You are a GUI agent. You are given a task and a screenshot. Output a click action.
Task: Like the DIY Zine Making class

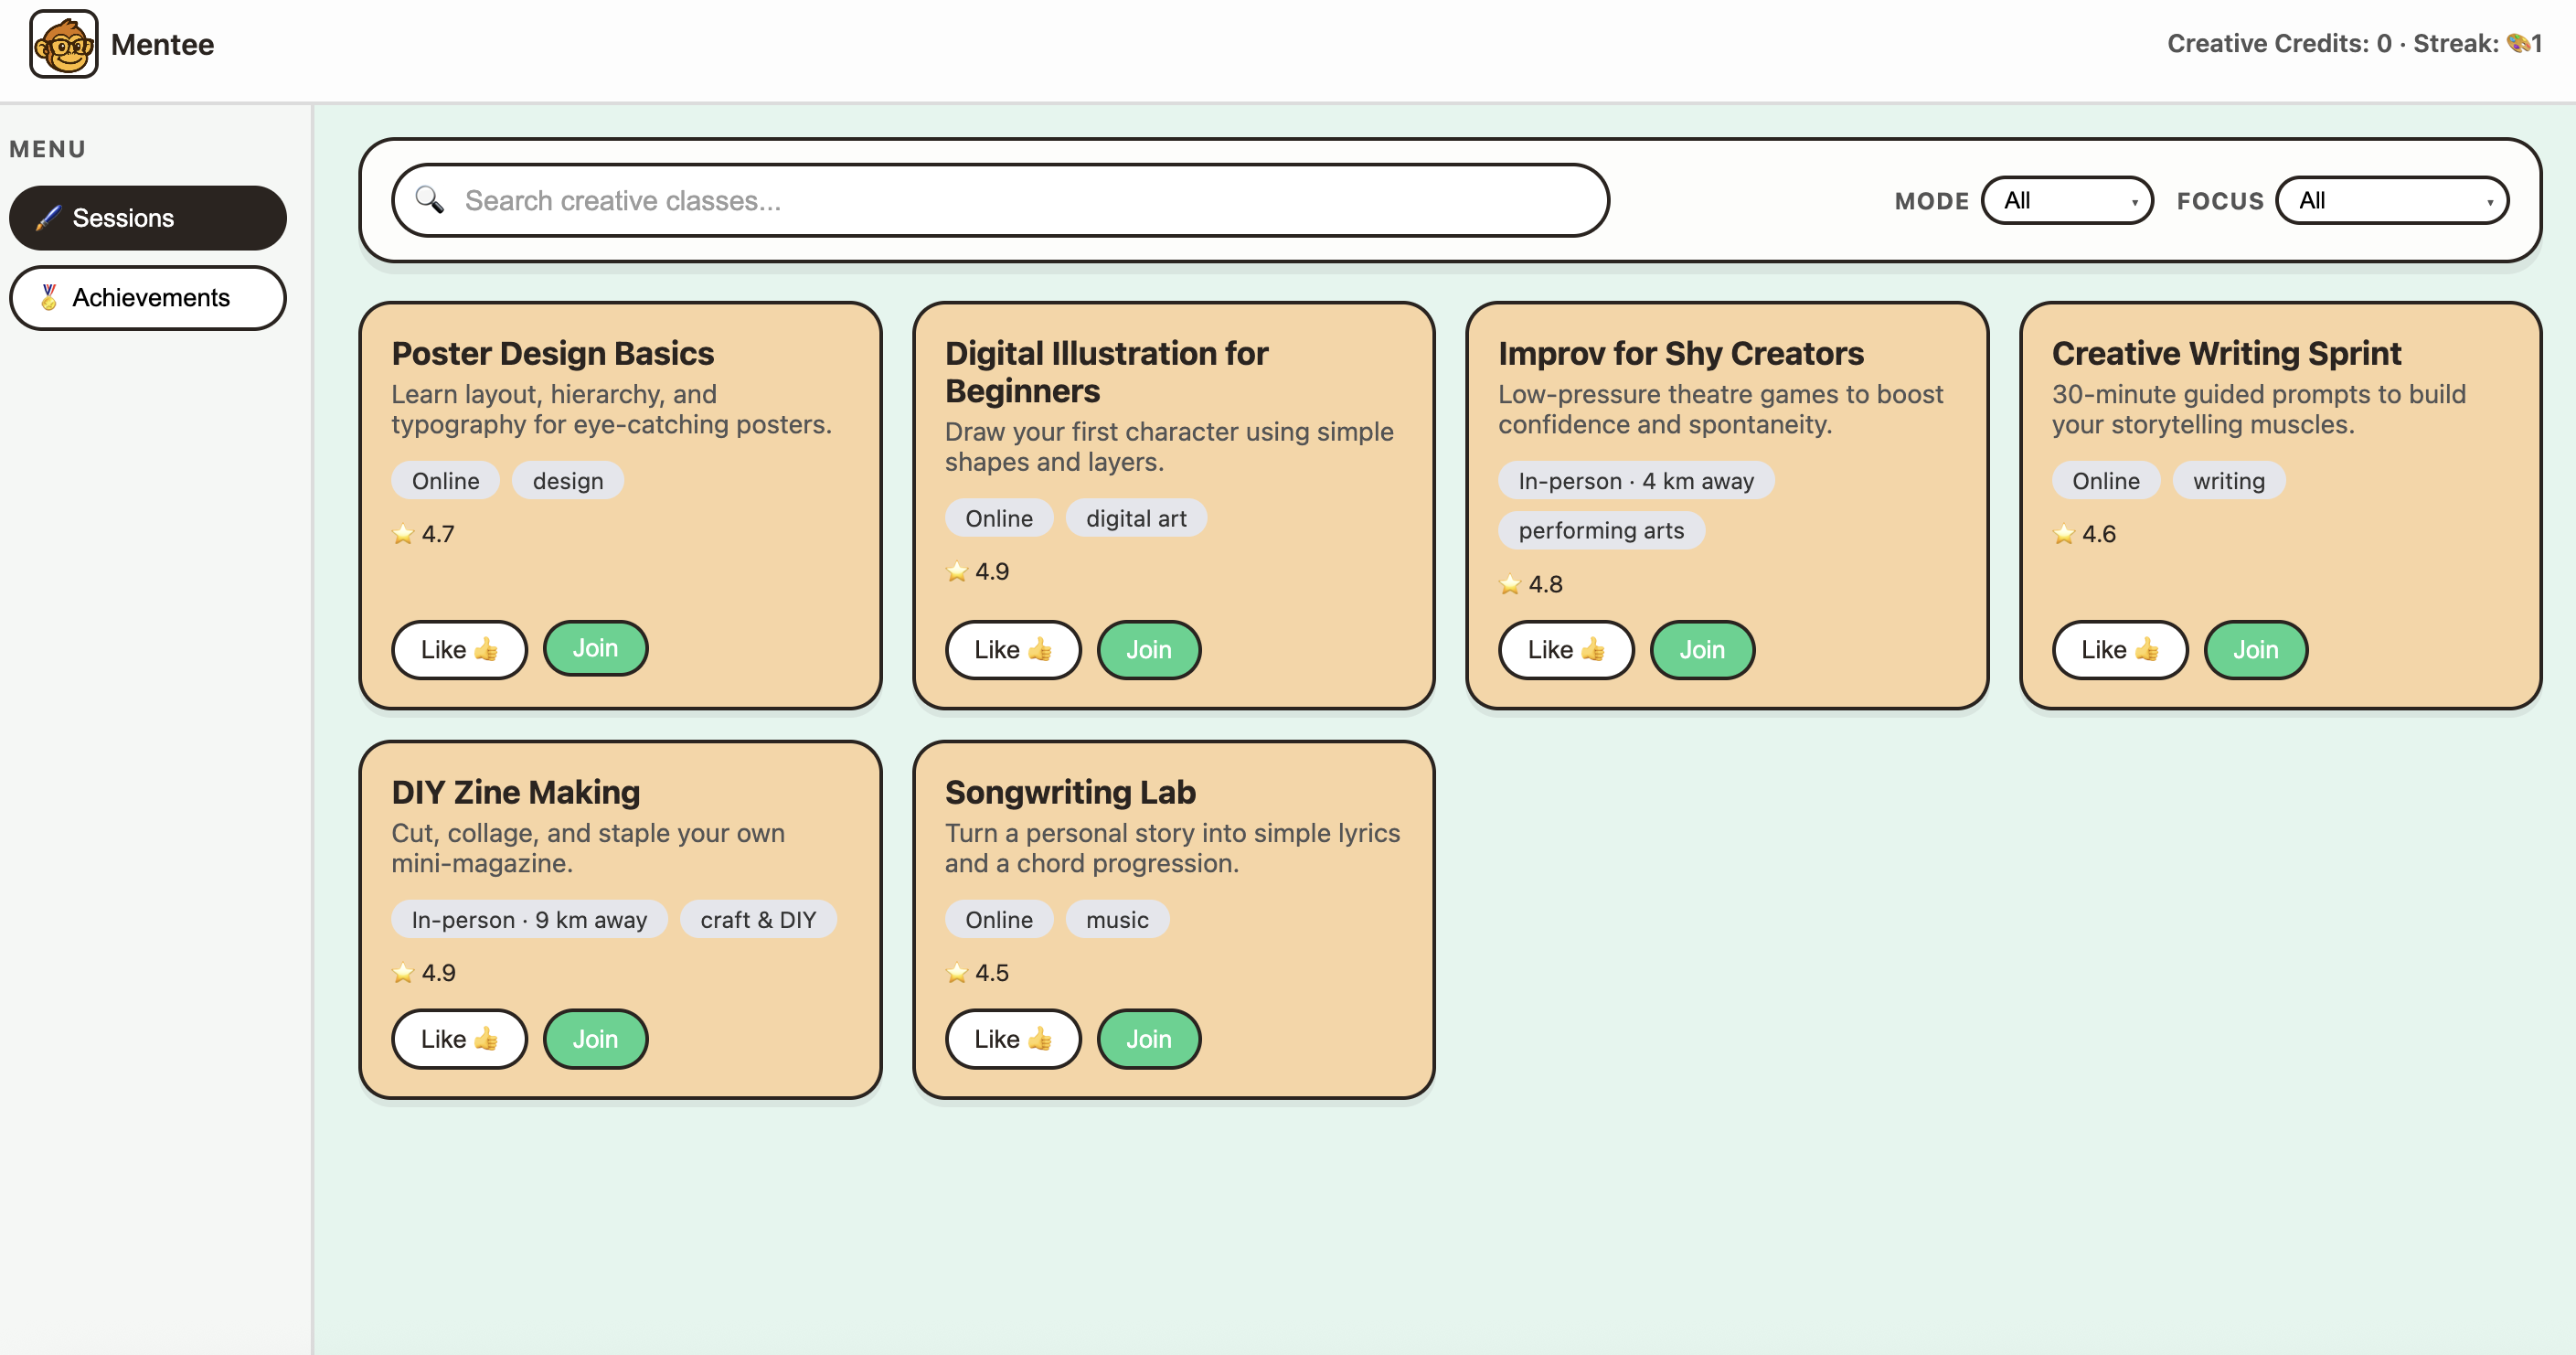tap(458, 1039)
